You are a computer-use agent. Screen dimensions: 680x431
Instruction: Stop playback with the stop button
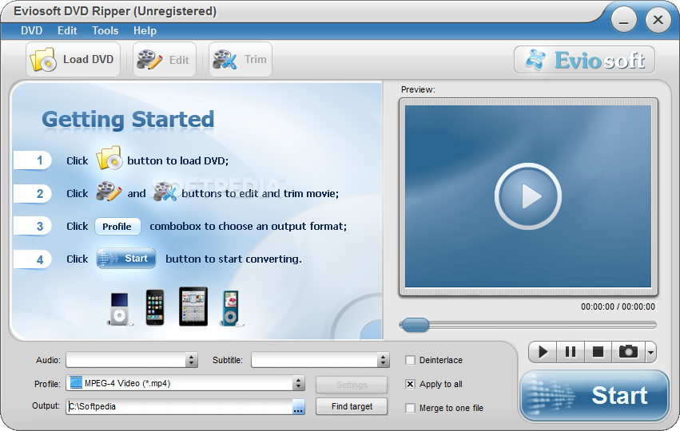[598, 352]
